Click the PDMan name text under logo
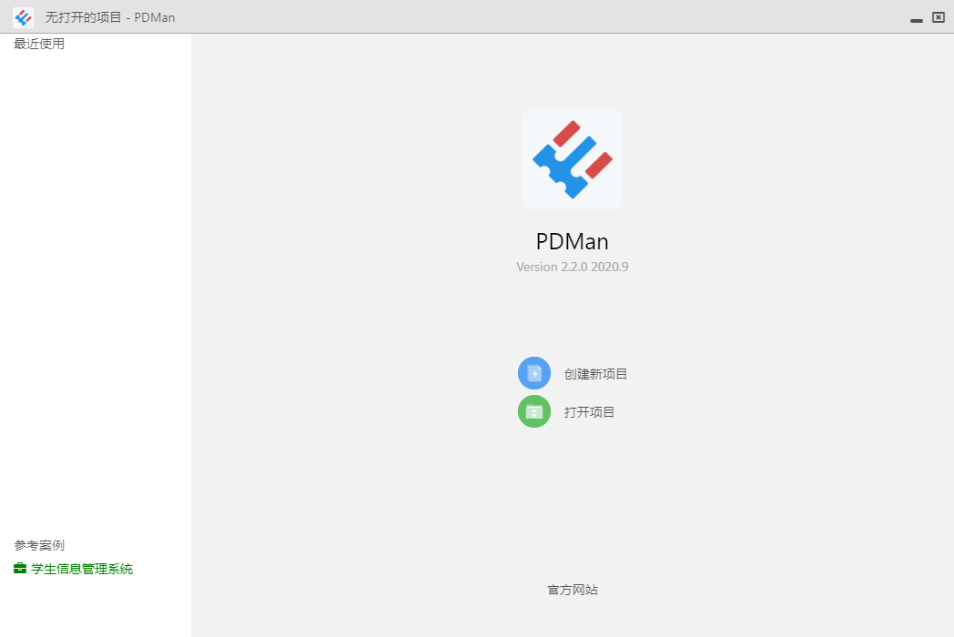Screen dimensions: 954x637 pos(573,241)
